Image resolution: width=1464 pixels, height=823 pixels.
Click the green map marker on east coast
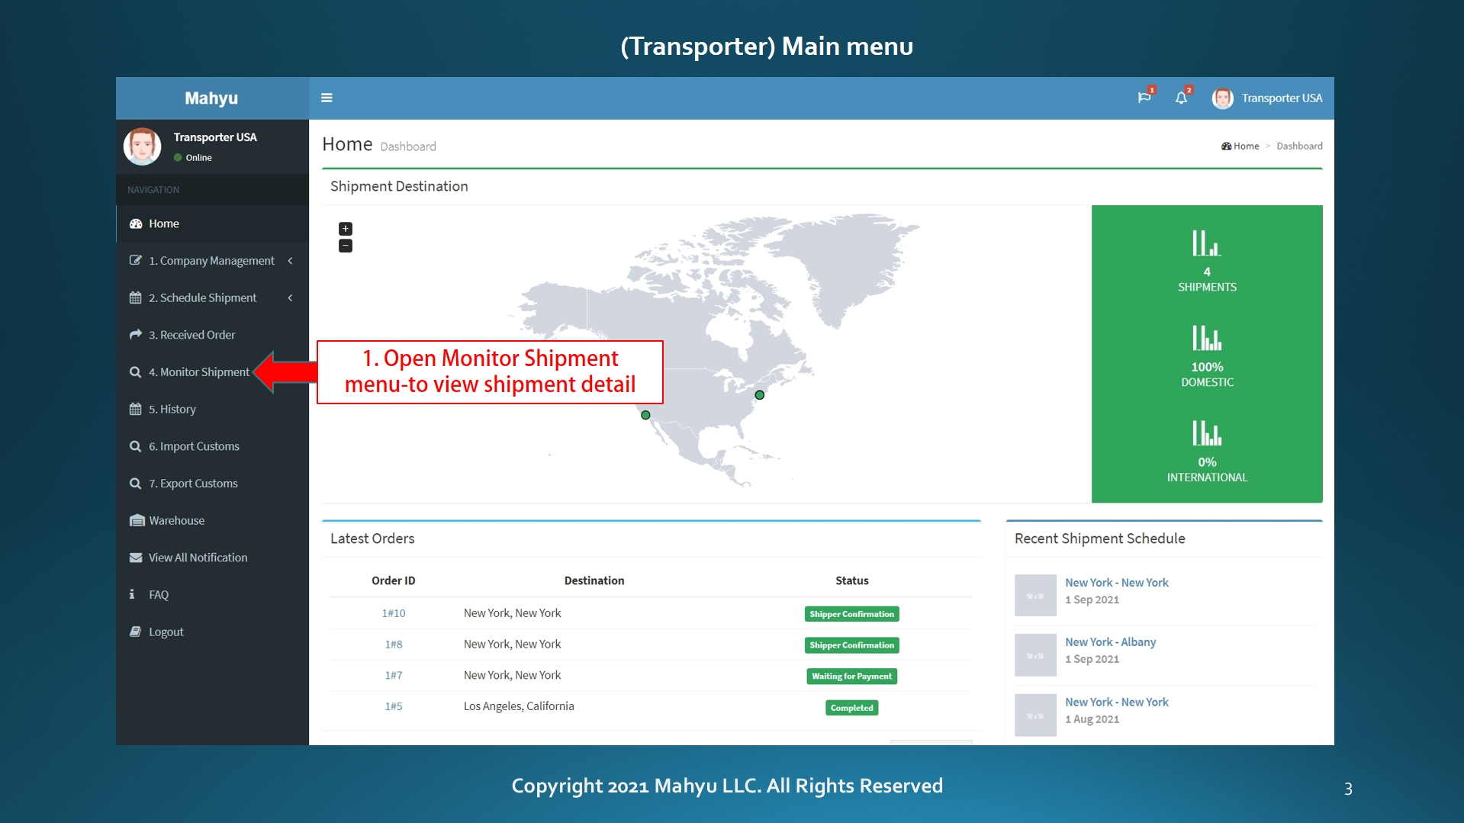[x=759, y=395]
